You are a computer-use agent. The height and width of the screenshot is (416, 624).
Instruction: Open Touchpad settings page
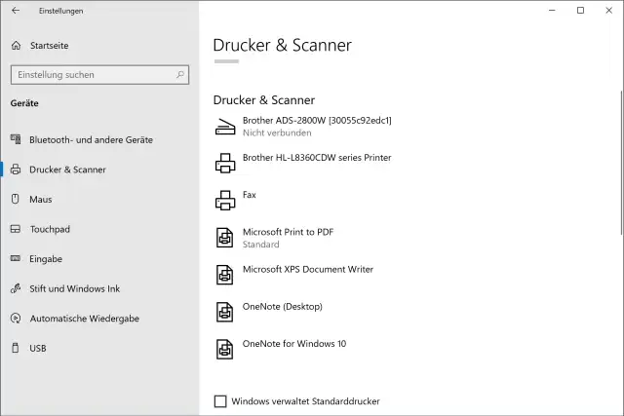click(50, 229)
